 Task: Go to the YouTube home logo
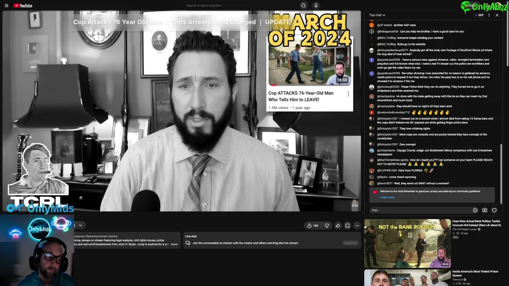[x=23, y=6]
